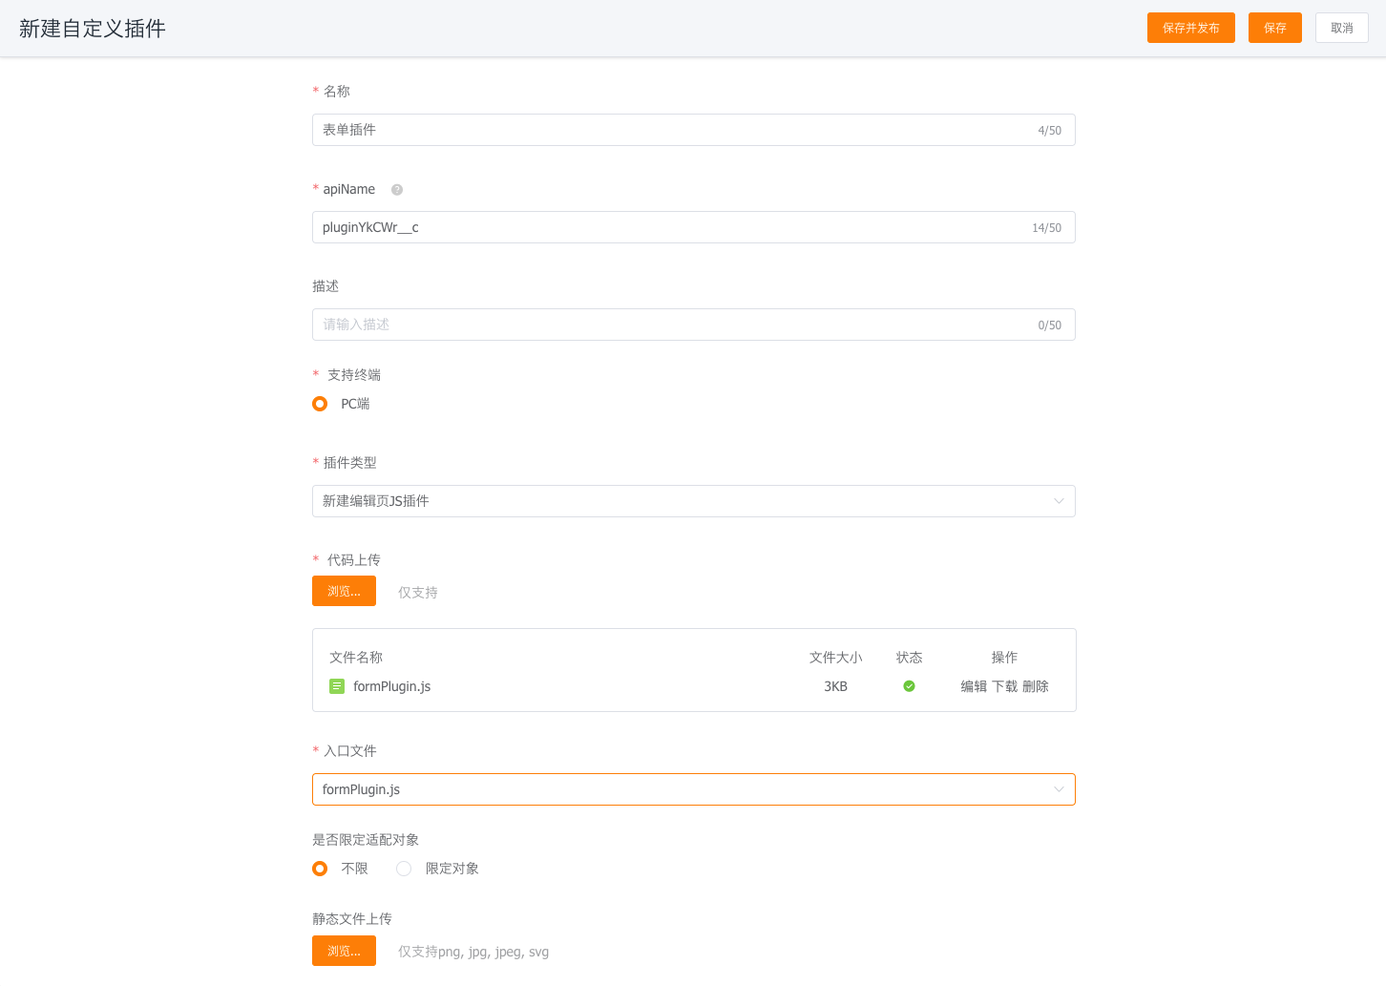Click the 3KB file size value

836,686
